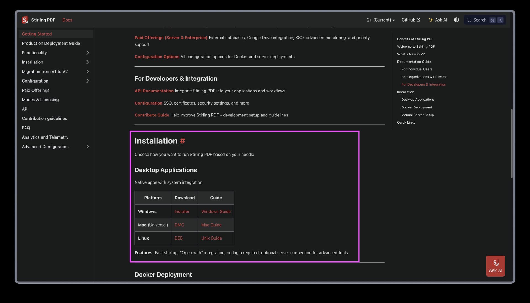Click the For Developers & Integration heading
The width and height of the screenshot is (530, 303).
176,79
